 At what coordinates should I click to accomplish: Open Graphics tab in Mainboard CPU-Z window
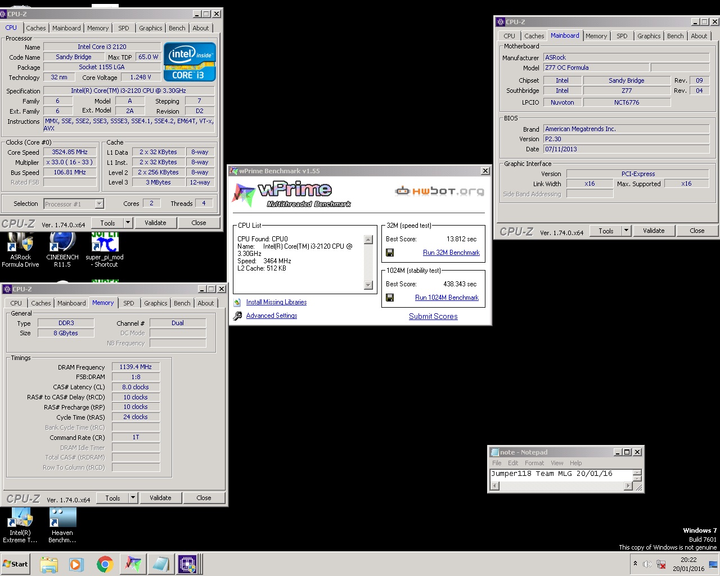click(x=649, y=36)
